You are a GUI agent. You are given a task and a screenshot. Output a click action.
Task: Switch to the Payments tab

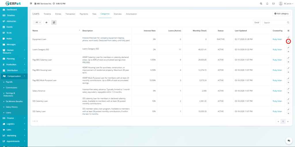(84, 14)
